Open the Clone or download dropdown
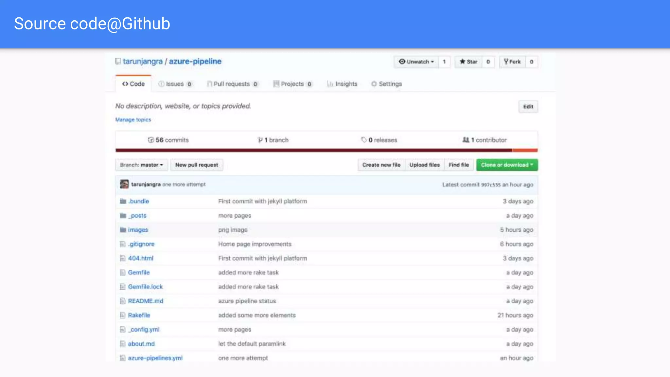The image size is (670, 377). (507, 165)
